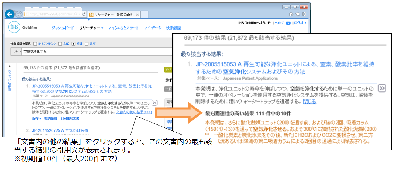Open the リサーチャー menu dropdown arrow
Viewport: 394px width, 169px height.
click(x=102, y=28)
